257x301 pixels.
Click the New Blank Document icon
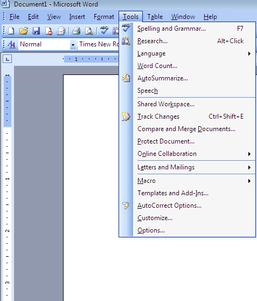point(11,31)
